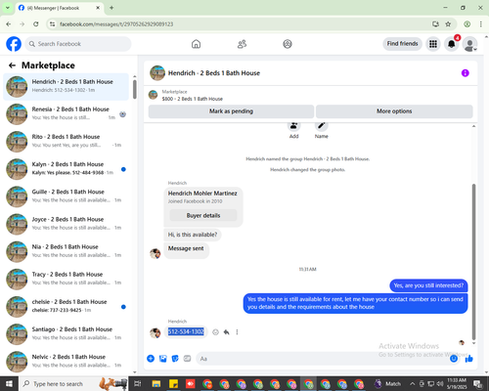
Task: Open Tracy - 2 Beds 1 Bath House chat
Action: [x=67, y=280]
